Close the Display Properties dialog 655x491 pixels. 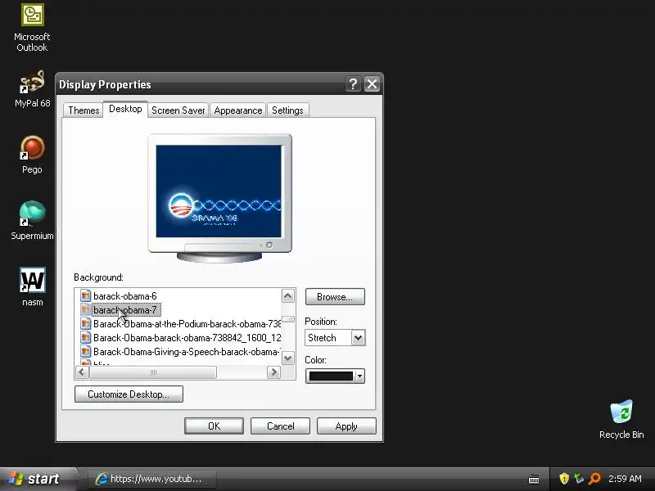(372, 84)
